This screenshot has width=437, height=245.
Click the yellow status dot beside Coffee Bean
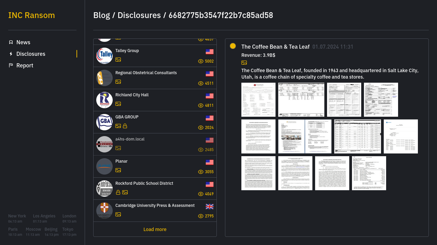[233, 46]
